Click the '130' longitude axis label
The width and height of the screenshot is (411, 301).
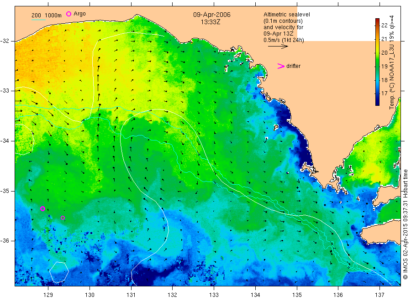click(x=90, y=295)
